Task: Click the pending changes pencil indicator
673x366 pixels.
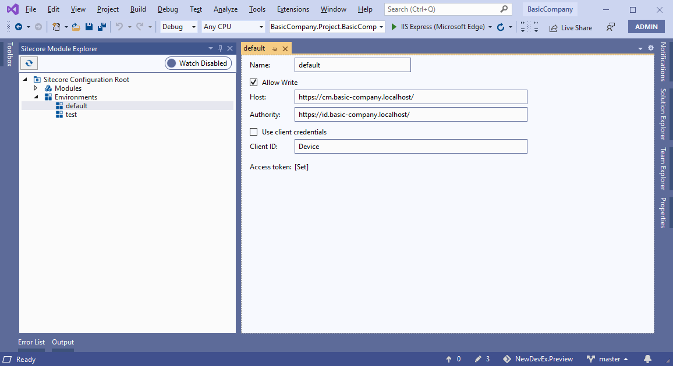Action: pos(482,359)
